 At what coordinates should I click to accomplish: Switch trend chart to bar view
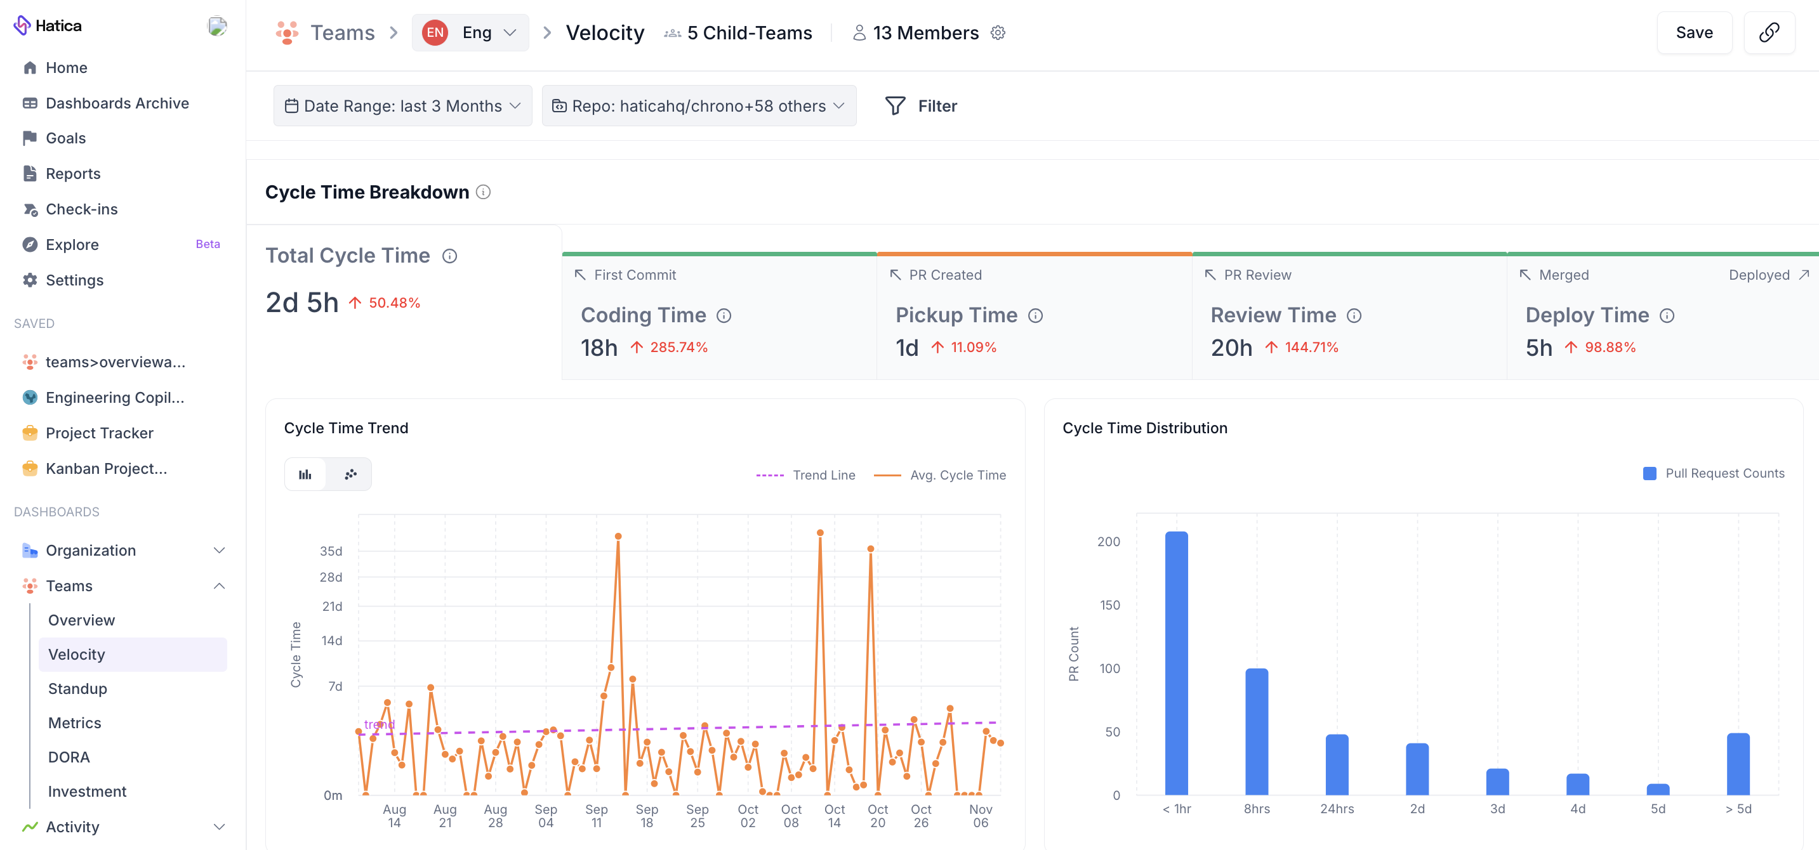305,474
